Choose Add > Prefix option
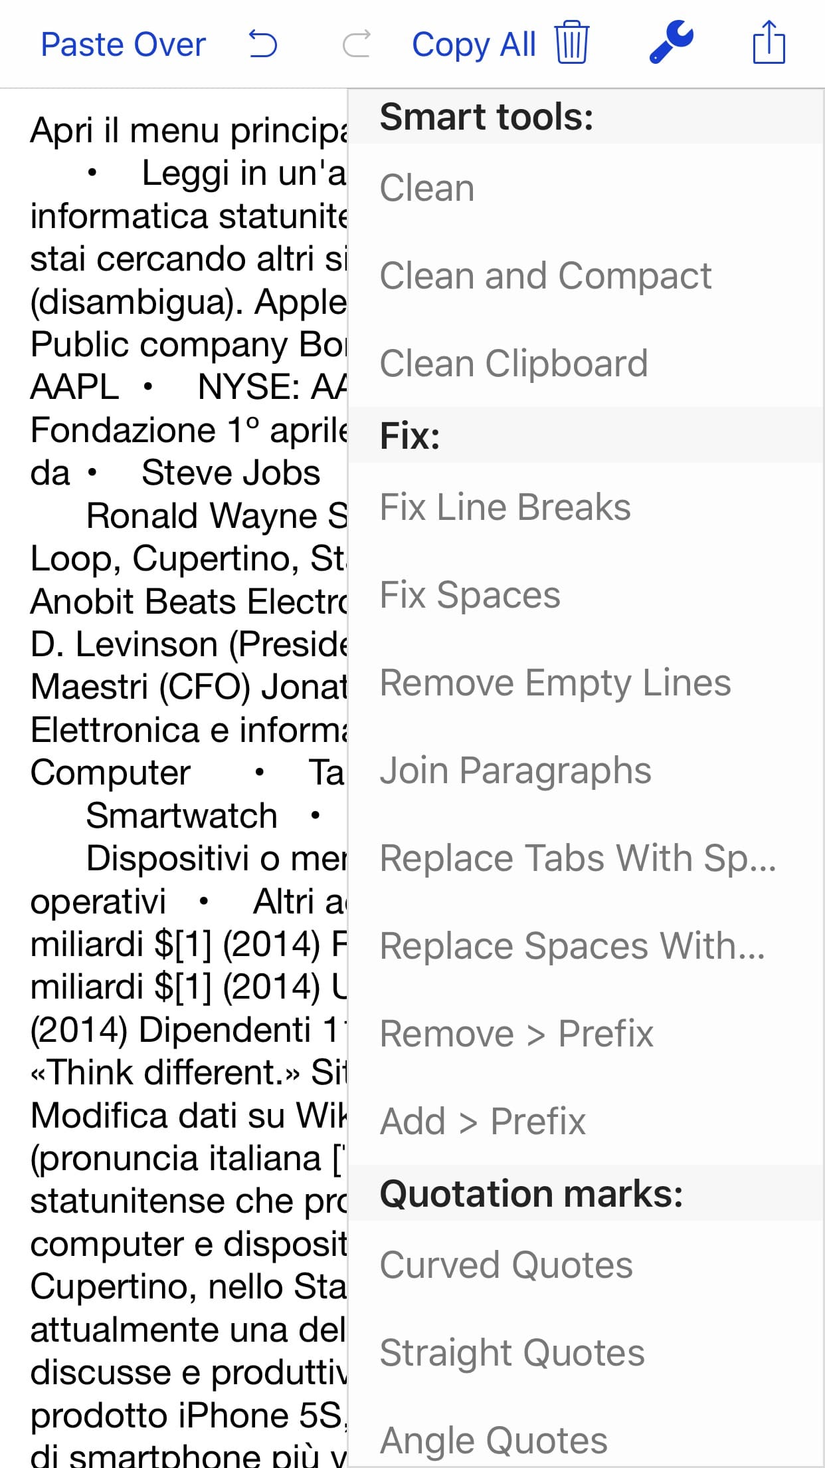The width and height of the screenshot is (825, 1468). click(x=482, y=1122)
